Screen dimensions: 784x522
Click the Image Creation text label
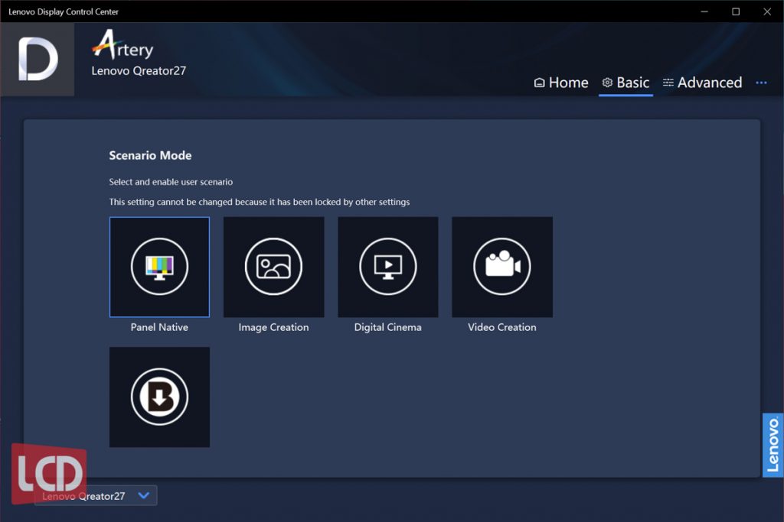(x=273, y=327)
